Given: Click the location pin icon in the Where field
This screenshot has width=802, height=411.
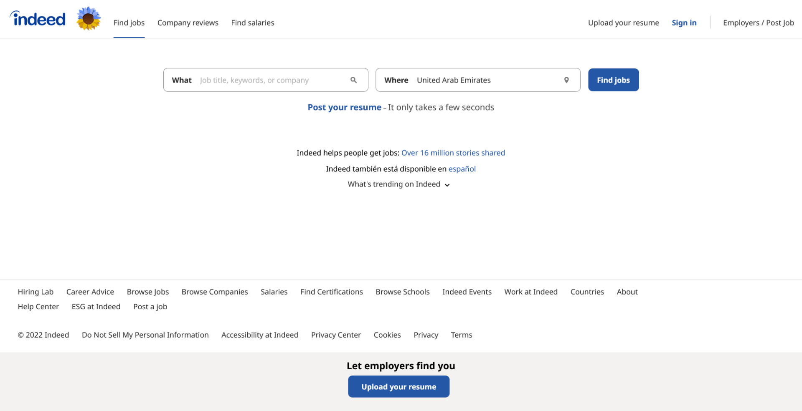Looking at the screenshot, I should [566, 80].
